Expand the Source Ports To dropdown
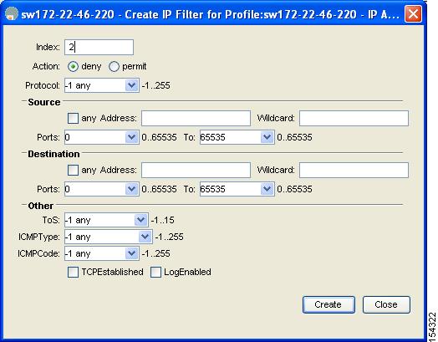Image resolution: width=438 pixels, height=342 pixels. pos(267,137)
